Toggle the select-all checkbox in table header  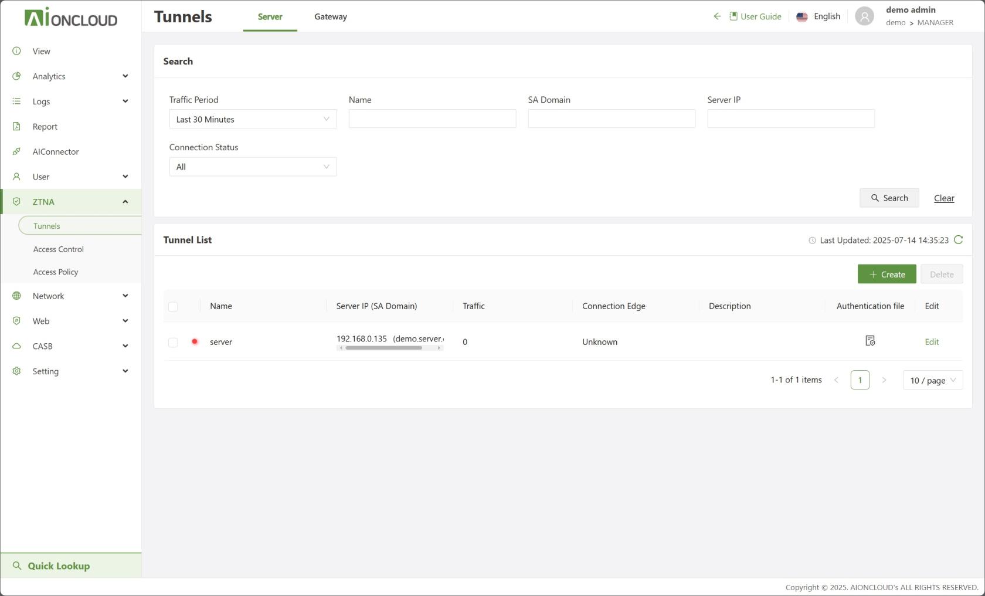pos(173,306)
